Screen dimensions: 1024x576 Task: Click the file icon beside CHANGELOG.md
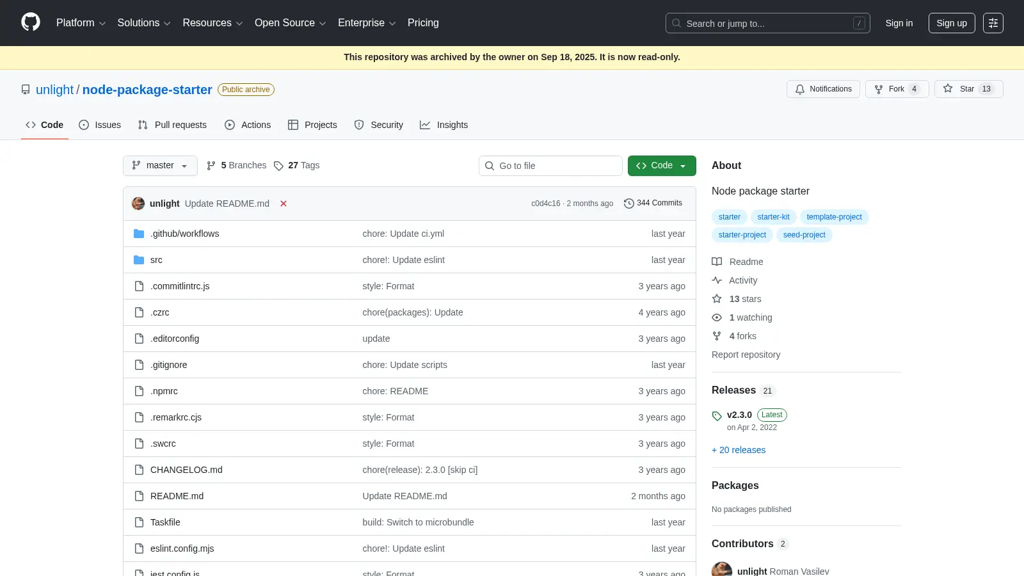coord(139,470)
